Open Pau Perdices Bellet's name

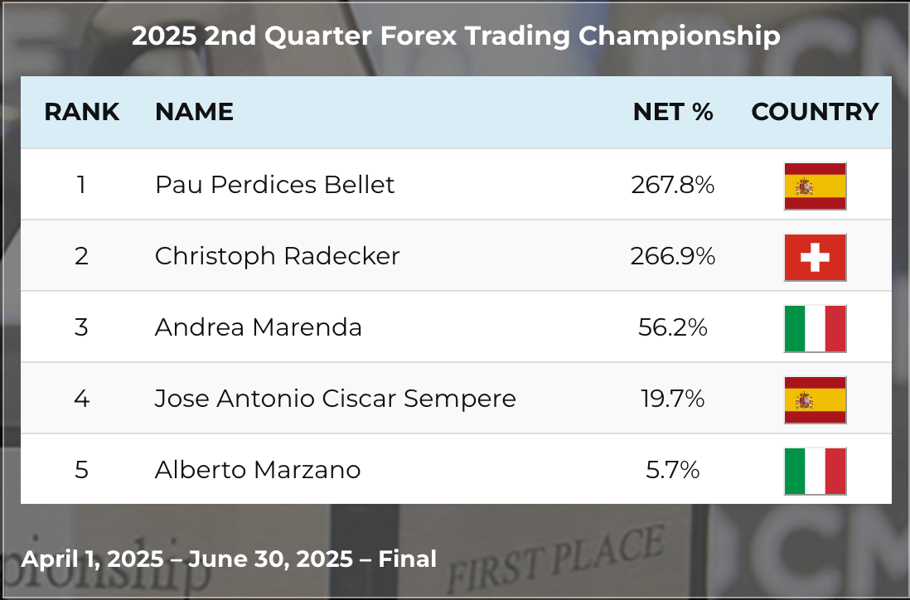(x=274, y=184)
